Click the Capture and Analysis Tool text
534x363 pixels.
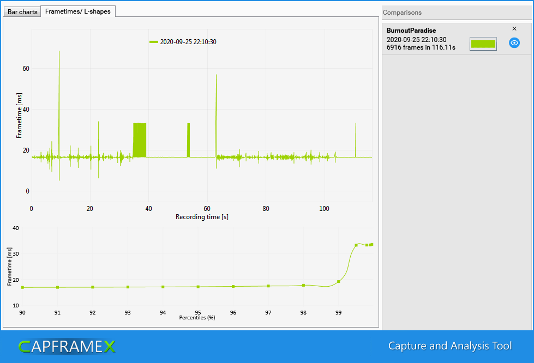[x=450, y=346]
